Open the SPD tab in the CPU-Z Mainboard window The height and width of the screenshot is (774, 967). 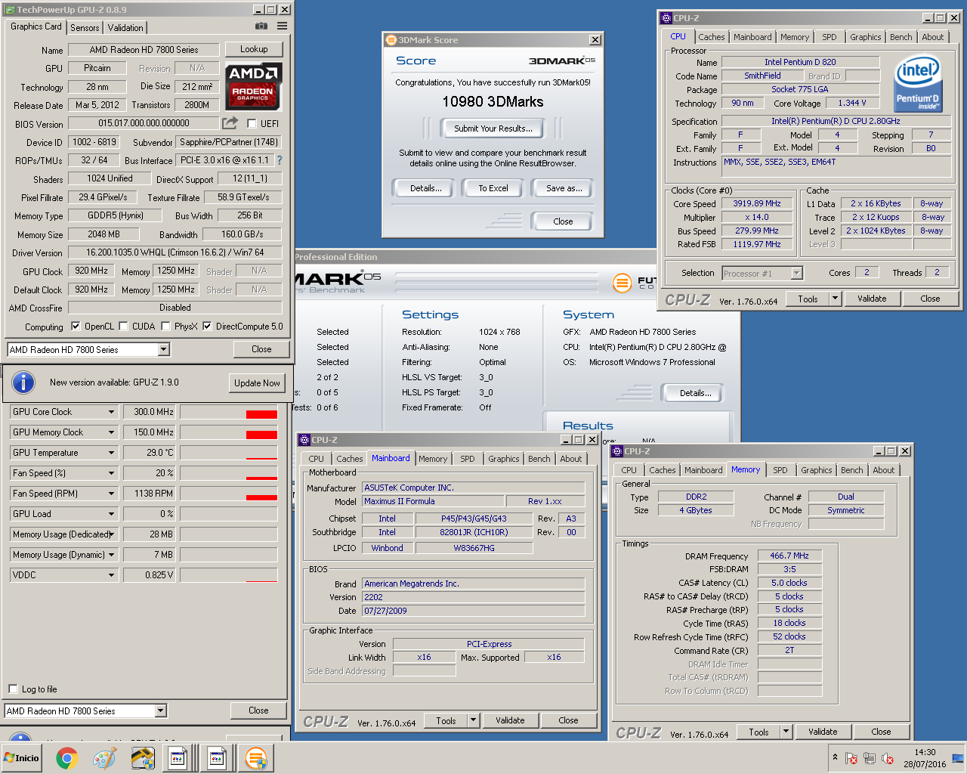[x=468, y=459]
